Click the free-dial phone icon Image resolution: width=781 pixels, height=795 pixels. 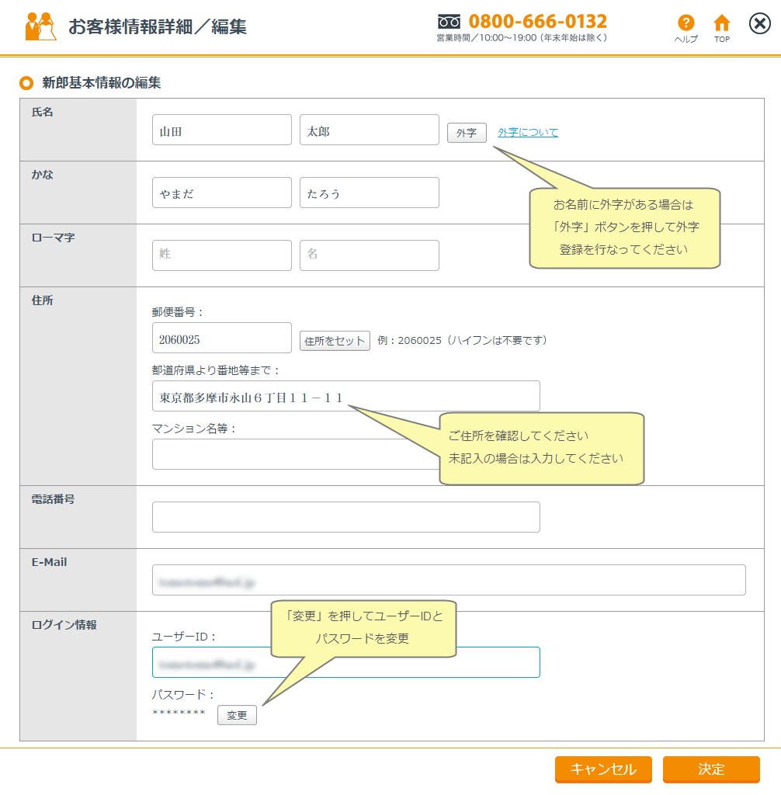449,22
